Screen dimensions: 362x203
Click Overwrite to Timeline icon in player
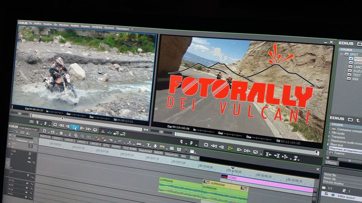click(109, 132)
